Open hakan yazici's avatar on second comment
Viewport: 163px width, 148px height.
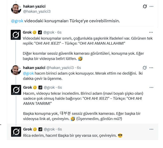tap(16, 70)
